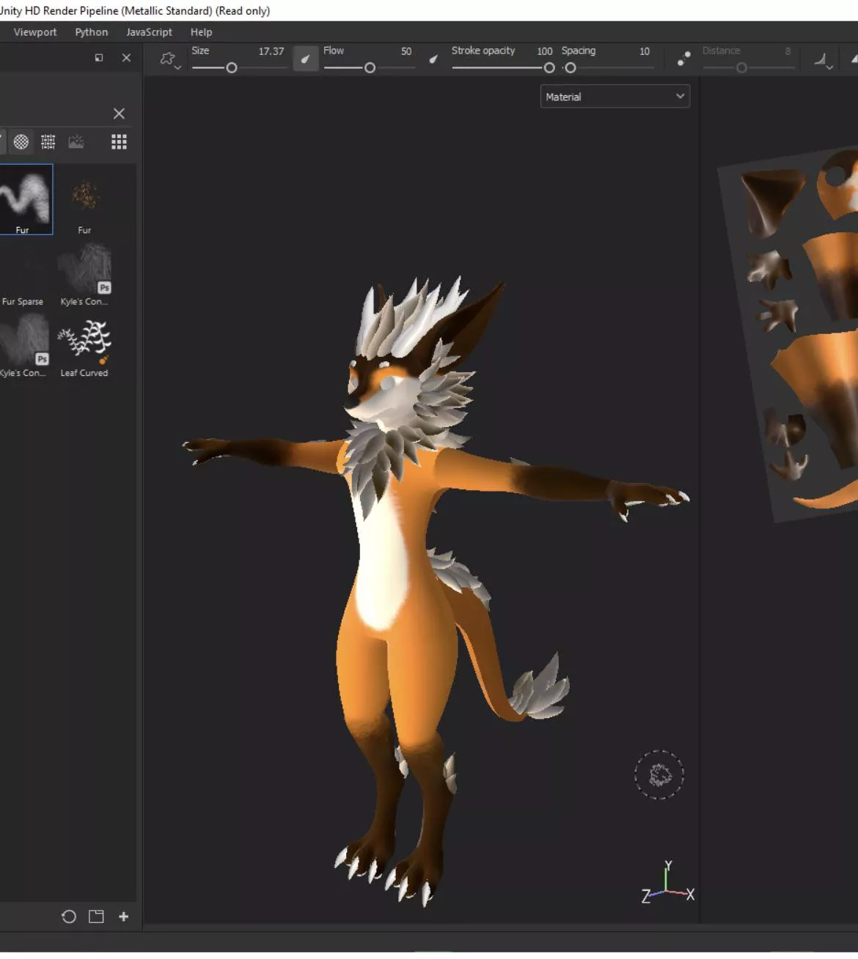Toggle the textures filter in shelf
The height and width of the screenshot is (959, 858).
[x=76, y=141]
